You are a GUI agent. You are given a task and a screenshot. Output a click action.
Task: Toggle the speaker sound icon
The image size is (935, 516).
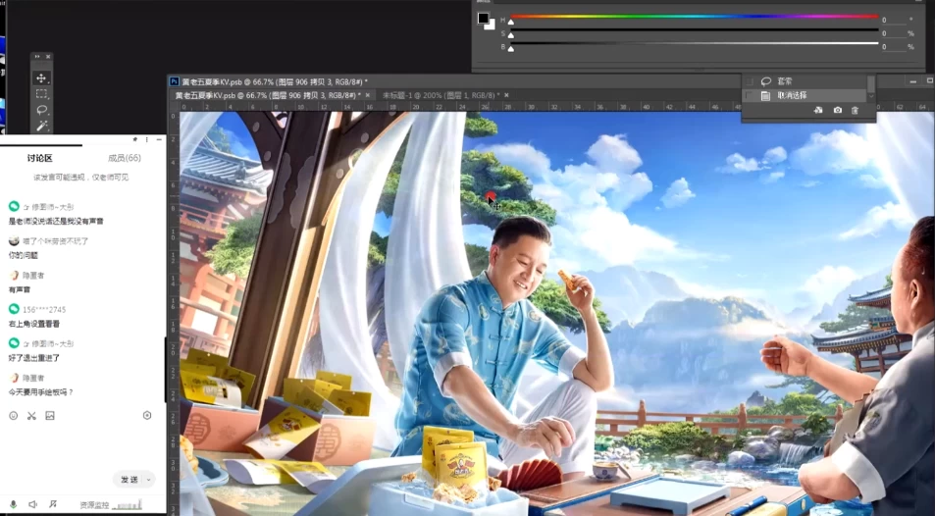click(x=32, y=504)
